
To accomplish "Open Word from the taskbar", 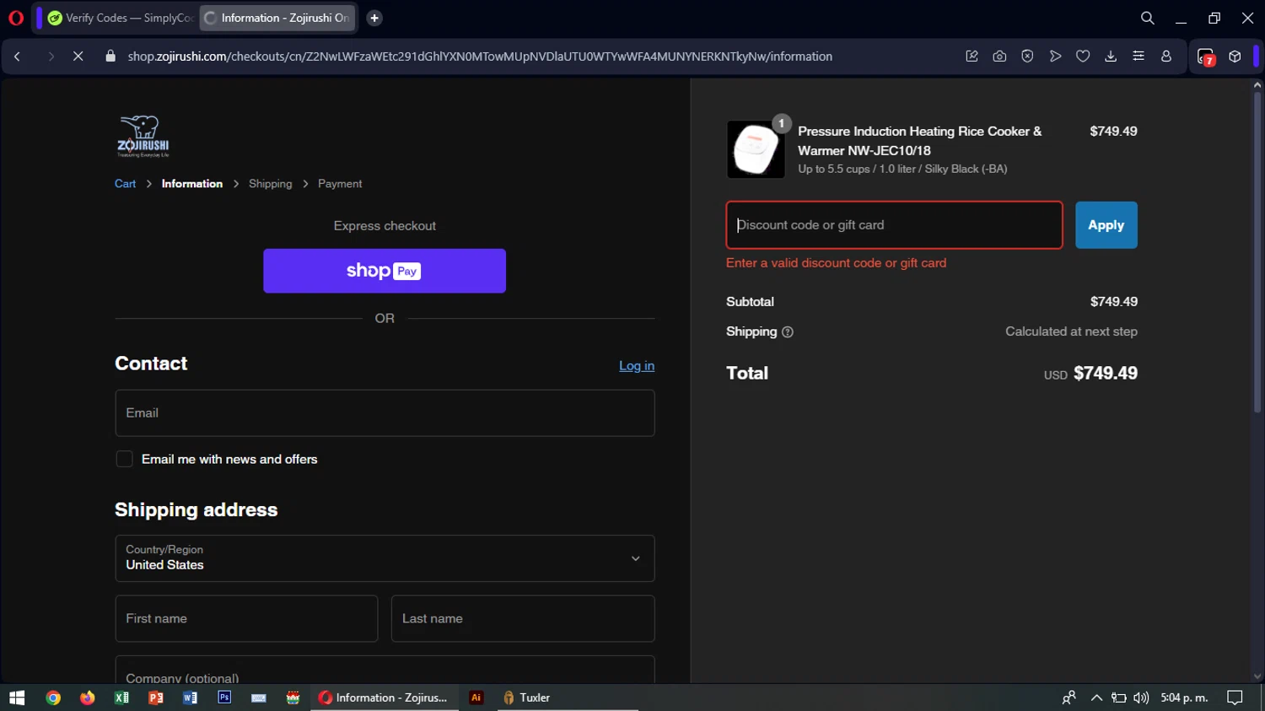I will coord(190,698).
